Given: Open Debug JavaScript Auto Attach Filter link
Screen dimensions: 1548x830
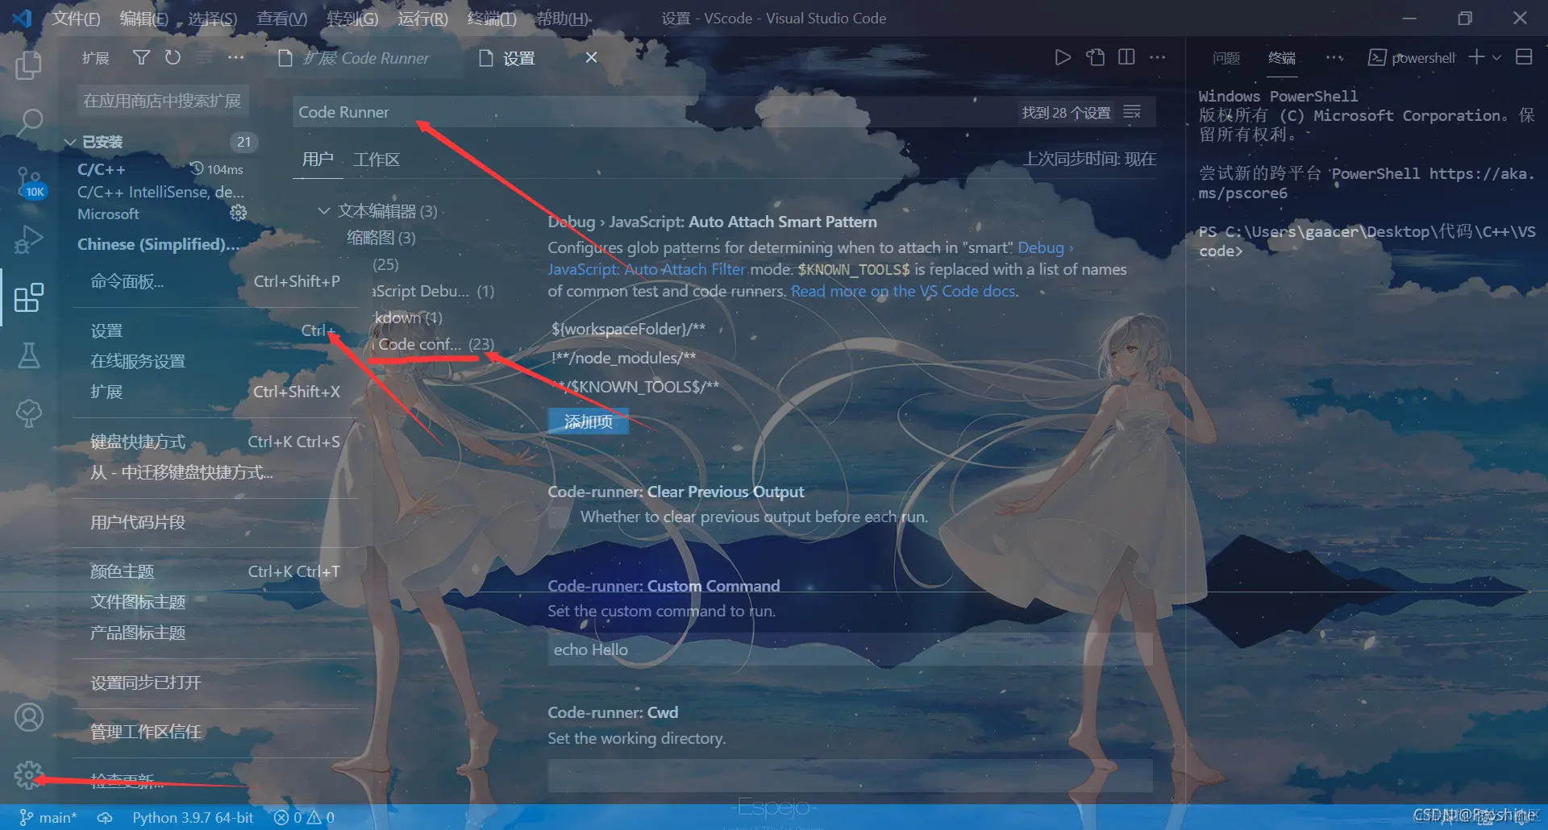Looking at the screenshot, I should [x=810, y=258].
